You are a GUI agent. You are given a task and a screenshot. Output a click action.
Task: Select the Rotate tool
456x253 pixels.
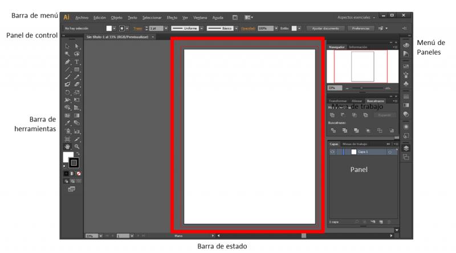click(67, 92)
